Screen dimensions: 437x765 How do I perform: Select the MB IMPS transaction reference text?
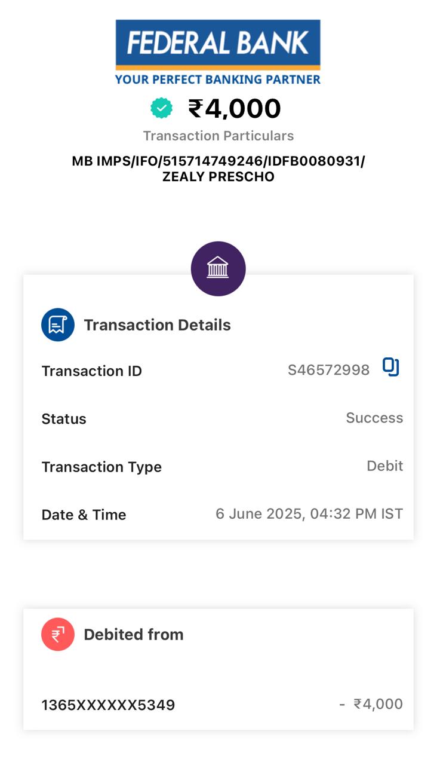218,169
